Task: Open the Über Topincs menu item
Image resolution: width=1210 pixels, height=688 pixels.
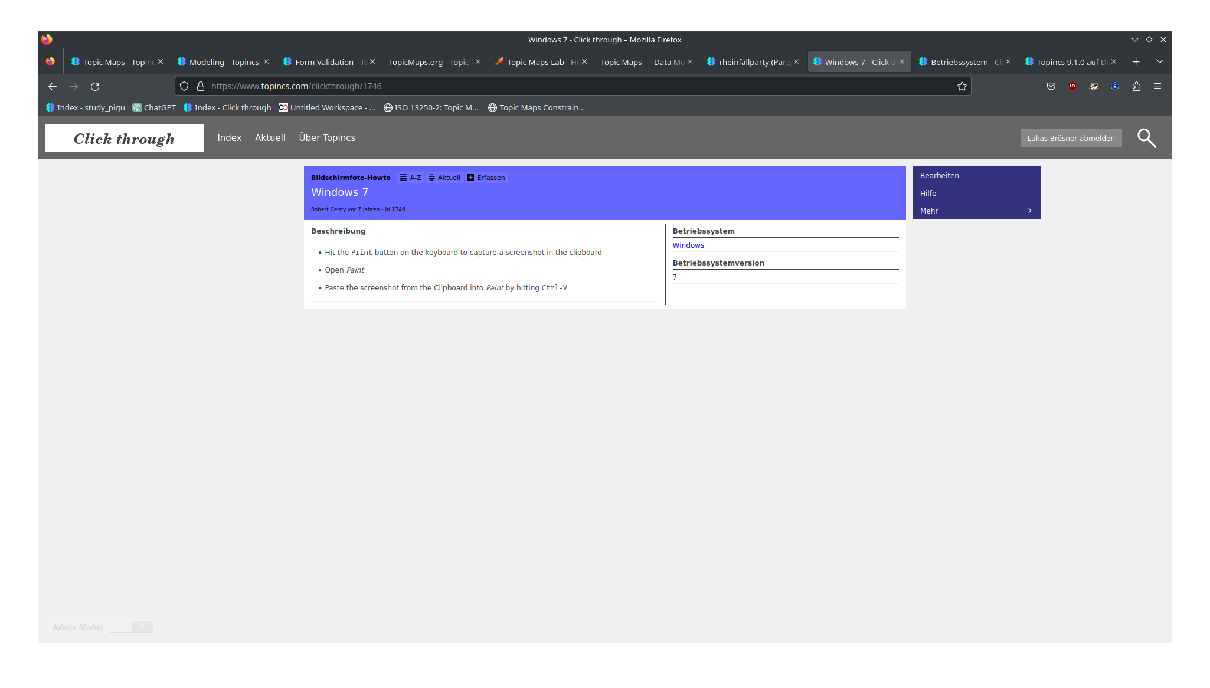Action: (x=327, y=137)
